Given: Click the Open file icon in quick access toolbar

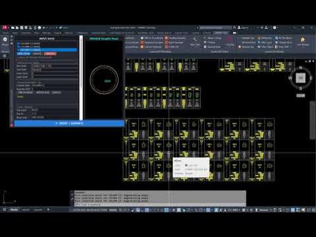Looking at the screenshot, I should click(17, 28).
